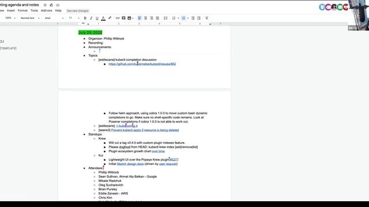Open the Add-ons menu
Image resolution: width=369 pixels, height=207 pixels.
pos(46,10)
